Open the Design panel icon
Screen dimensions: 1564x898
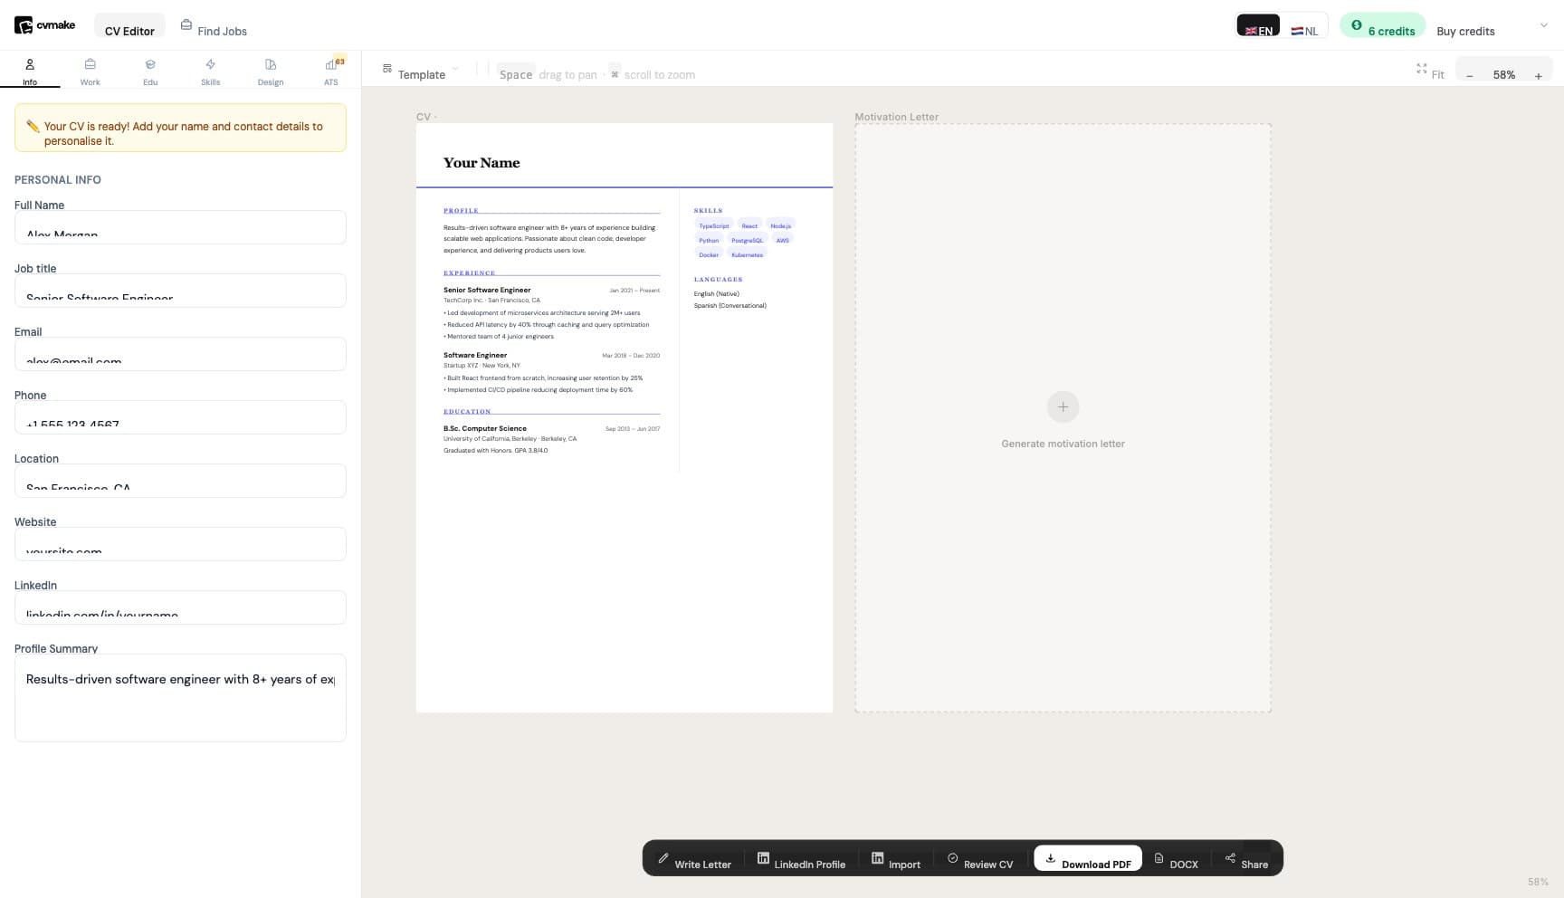click(270, 71)
